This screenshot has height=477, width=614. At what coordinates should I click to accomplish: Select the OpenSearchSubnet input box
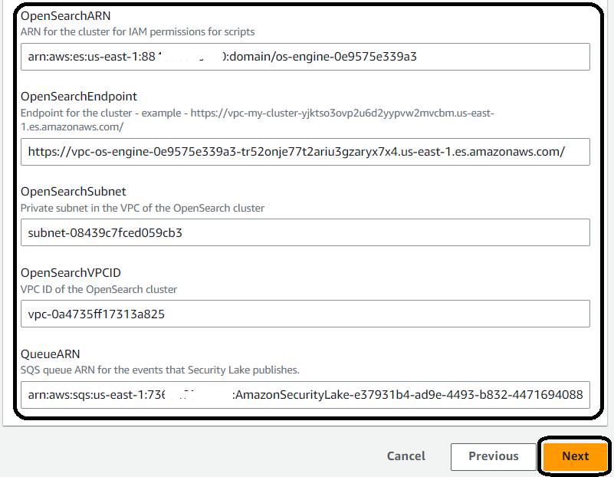tap(305, 232)
